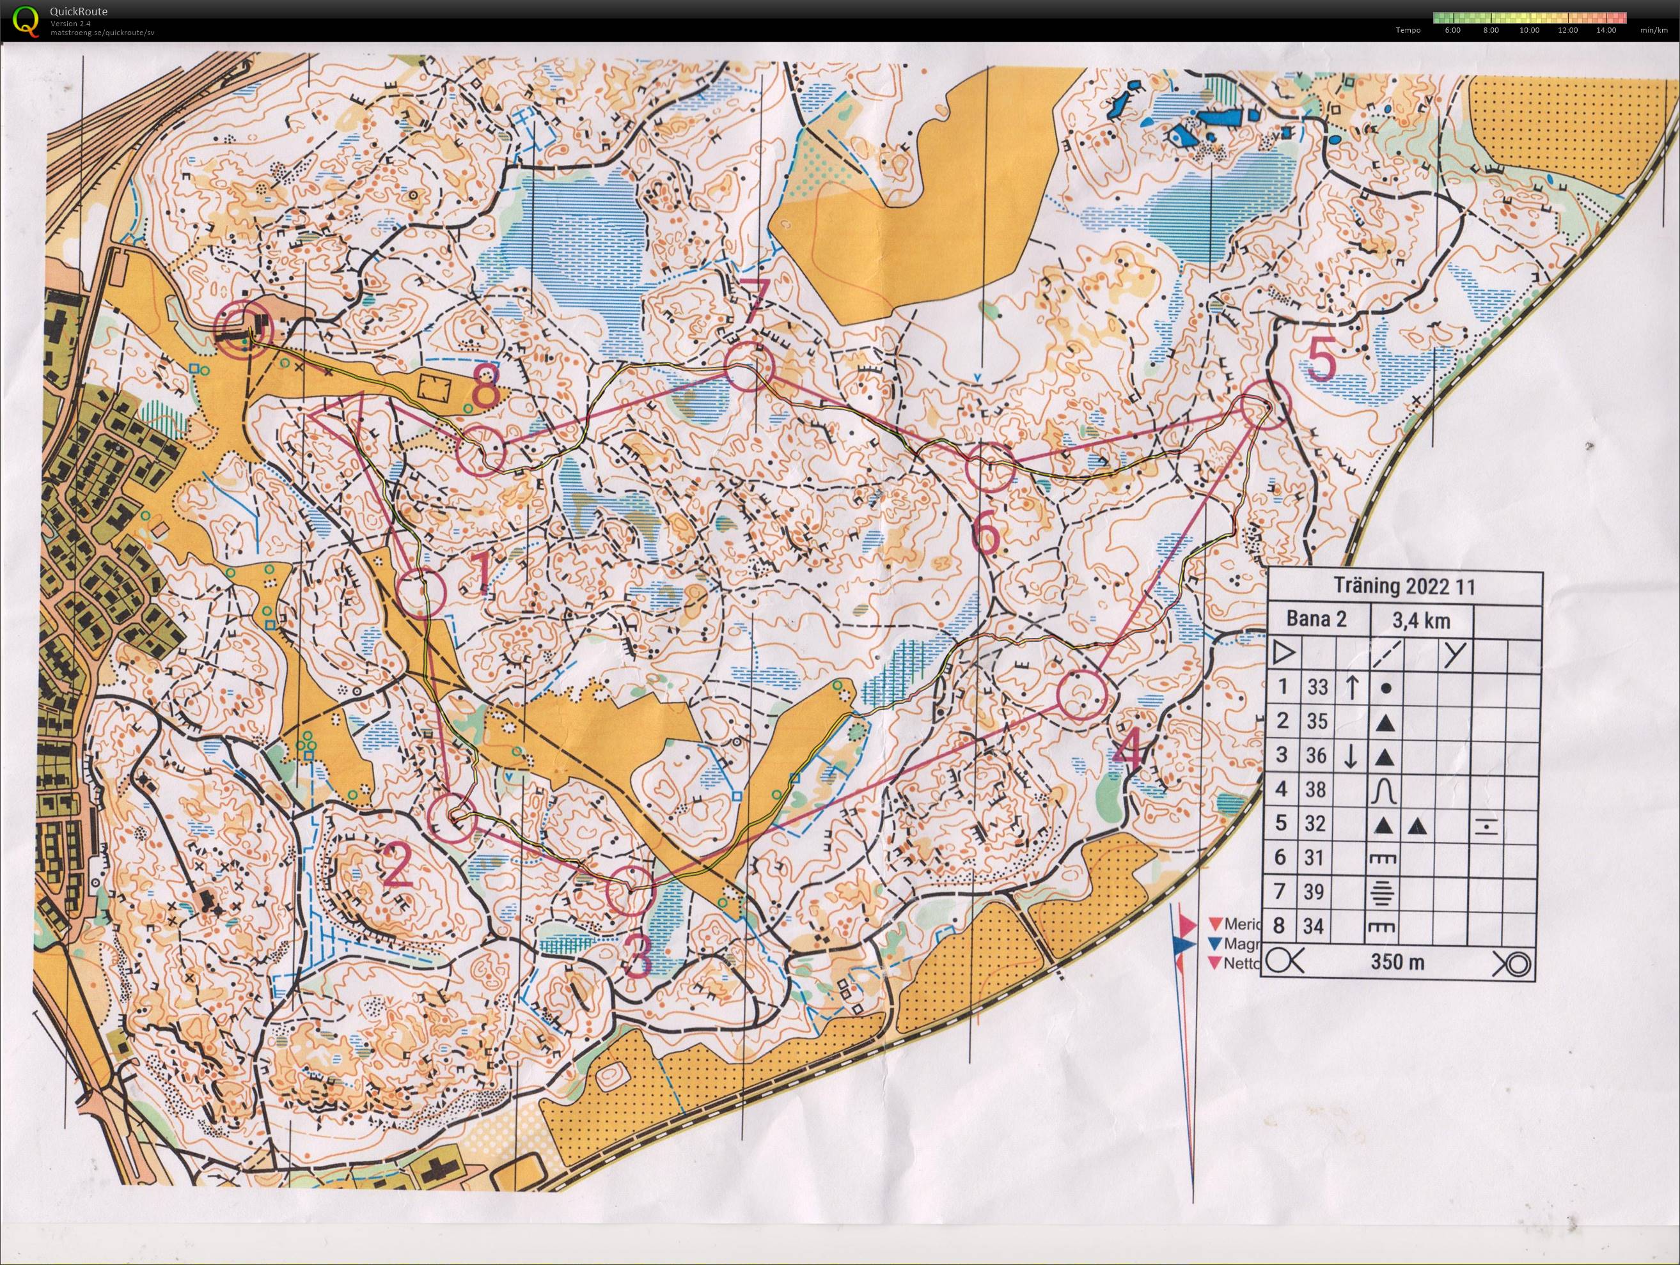The image size is (1680, 1265).
Task: Click the down arrow in row 3
Action: [1351, 756]
